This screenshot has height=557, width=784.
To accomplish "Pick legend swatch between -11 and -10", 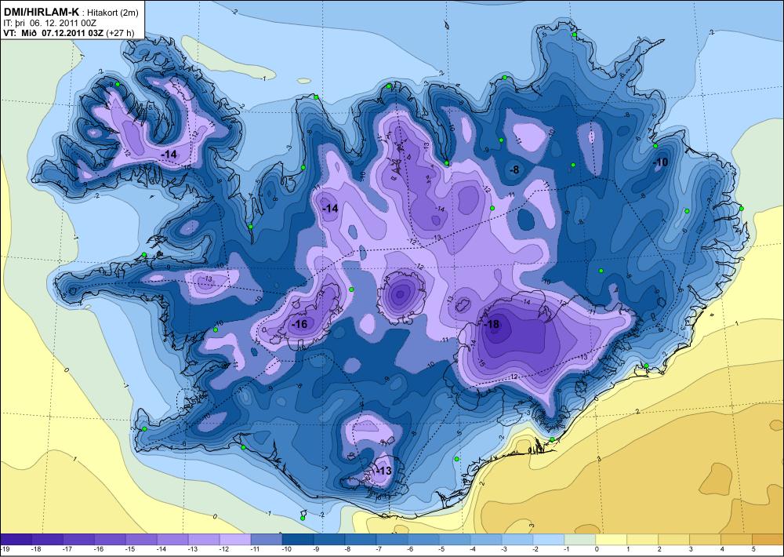I will (267, 540).
